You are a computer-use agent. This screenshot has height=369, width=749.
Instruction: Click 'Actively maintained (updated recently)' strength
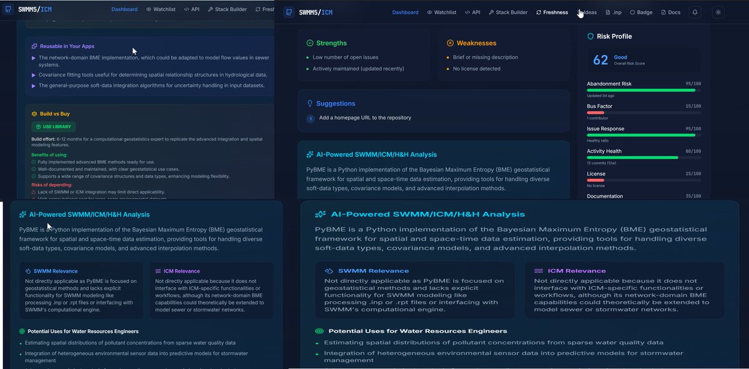point(358,69)
